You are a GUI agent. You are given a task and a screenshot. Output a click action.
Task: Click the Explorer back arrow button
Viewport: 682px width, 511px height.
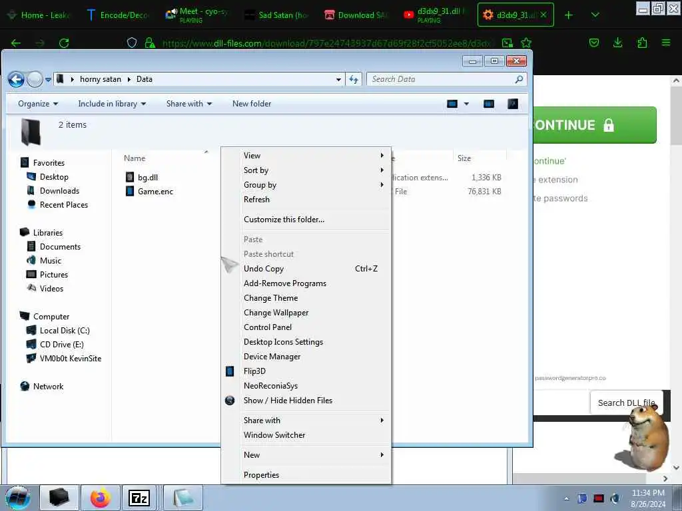coord(16,80)
